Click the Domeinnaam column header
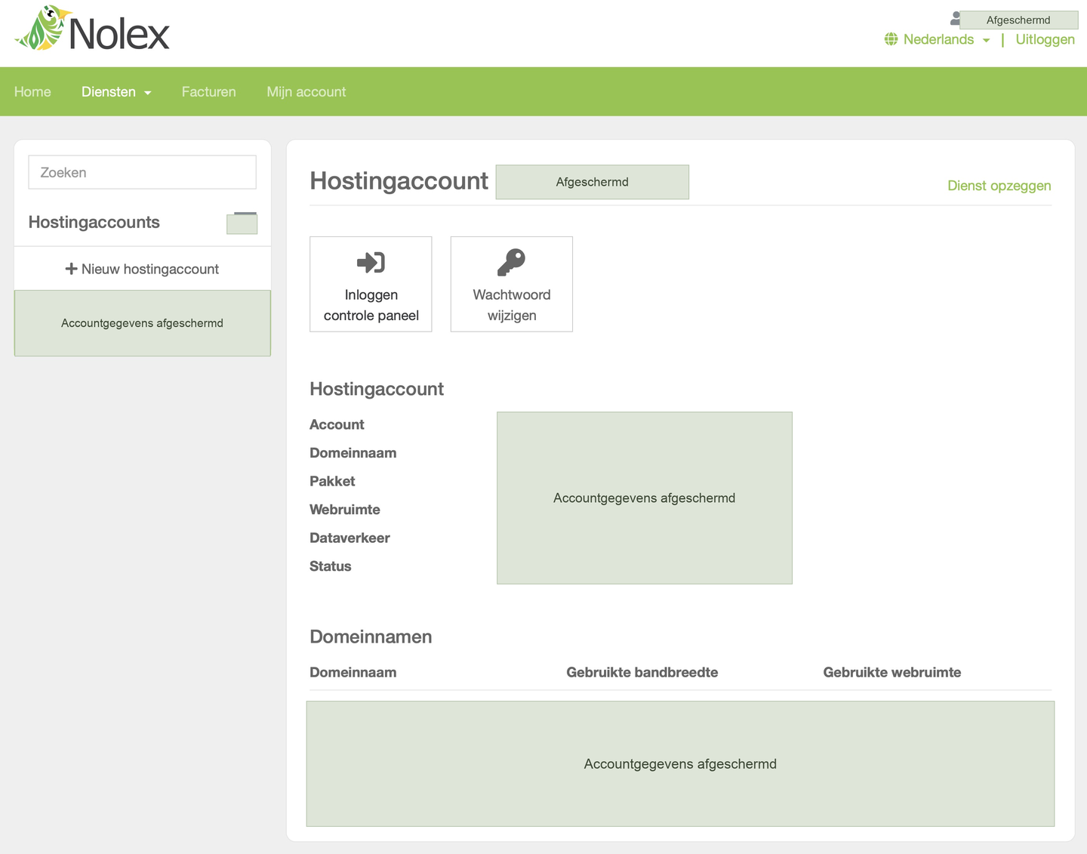 click(x=353, y=672)
